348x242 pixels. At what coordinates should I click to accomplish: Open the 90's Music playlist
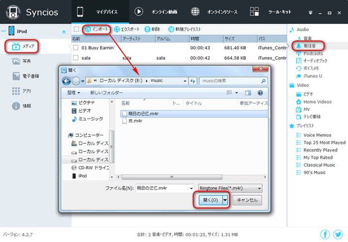(311, 172)
